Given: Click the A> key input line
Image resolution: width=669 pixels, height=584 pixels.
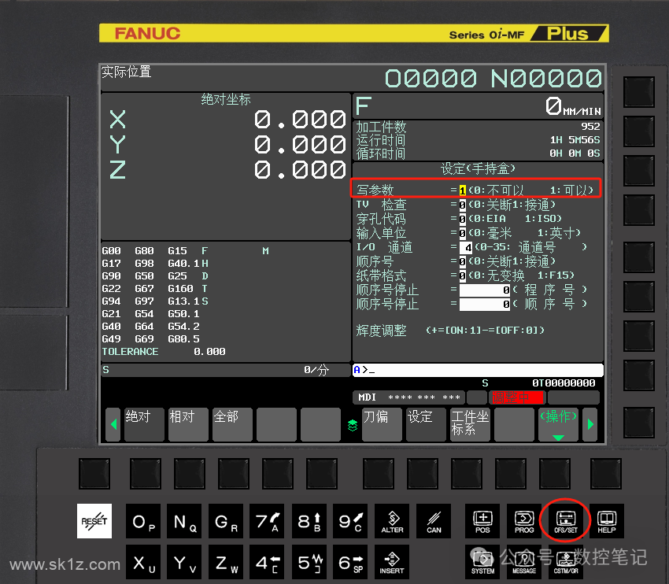Looking at the screenshot, I should 478,370.
